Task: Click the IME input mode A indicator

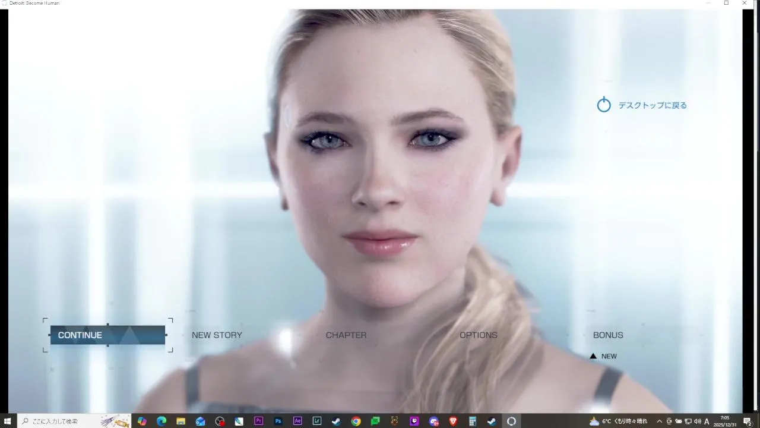Action: [707, 421]
